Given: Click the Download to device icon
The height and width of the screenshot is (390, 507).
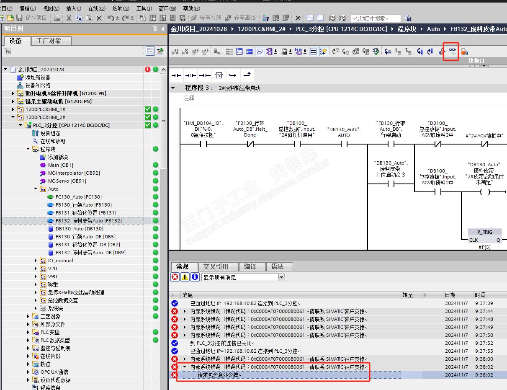Looking at the screenshot, I should (x=153, y=18).
